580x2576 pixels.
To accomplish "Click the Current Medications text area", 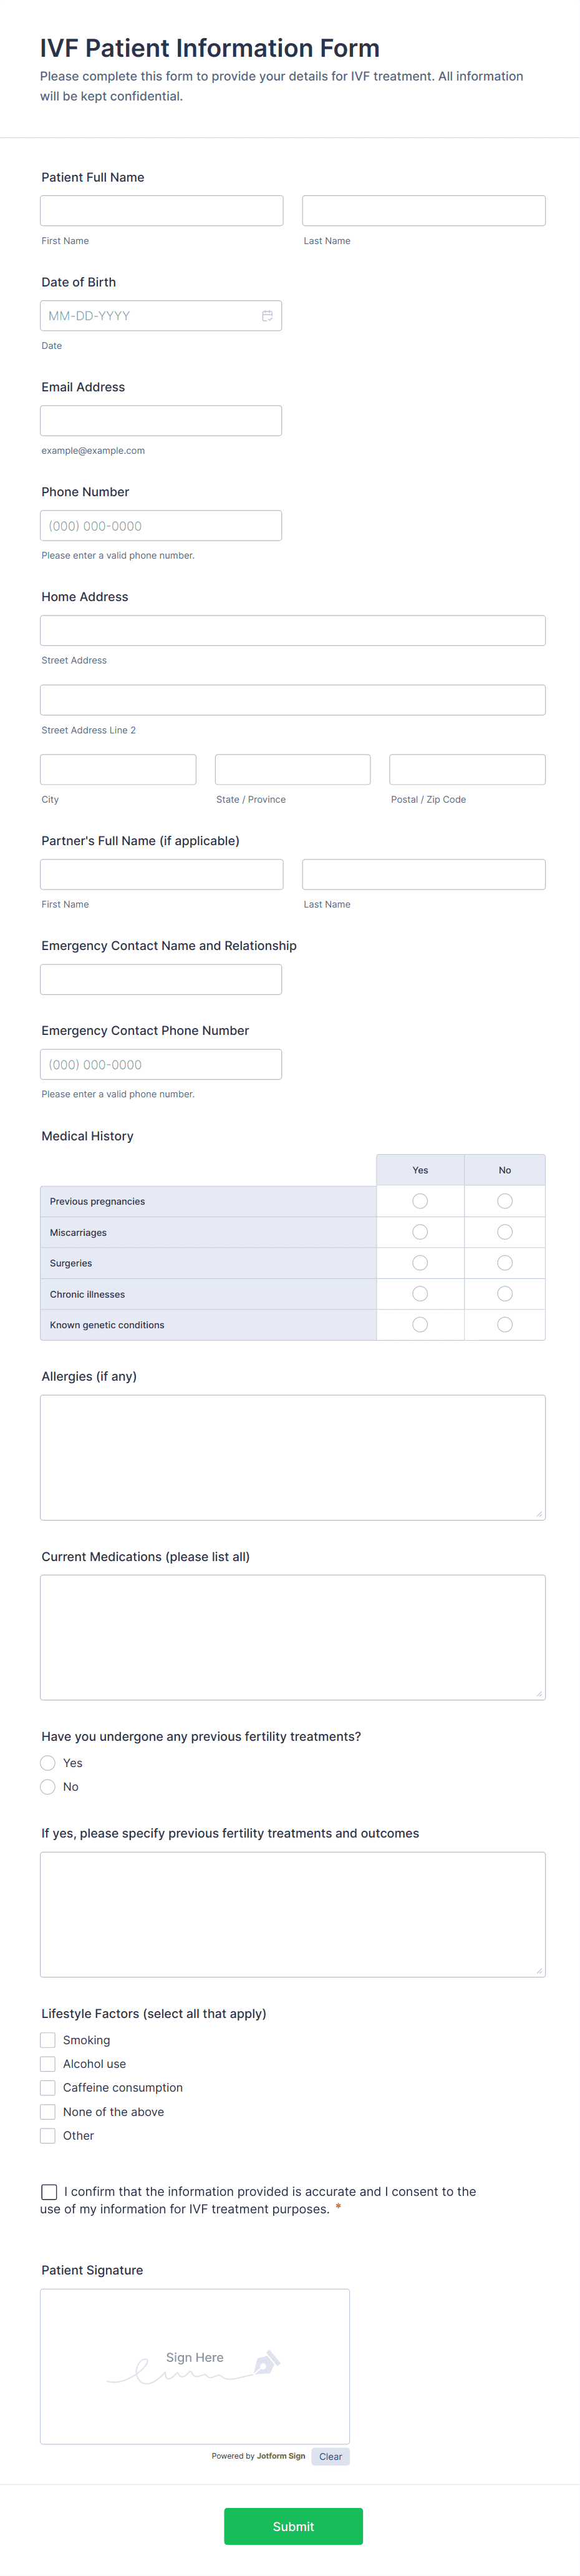I will (293, 1637).
